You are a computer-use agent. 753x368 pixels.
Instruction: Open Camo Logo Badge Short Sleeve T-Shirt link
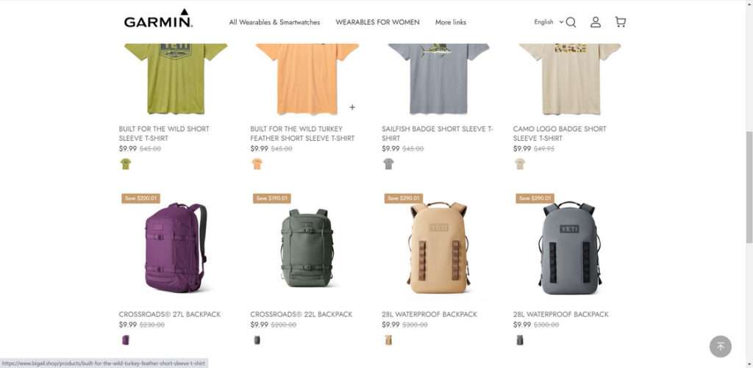click(x=560, y=134)
